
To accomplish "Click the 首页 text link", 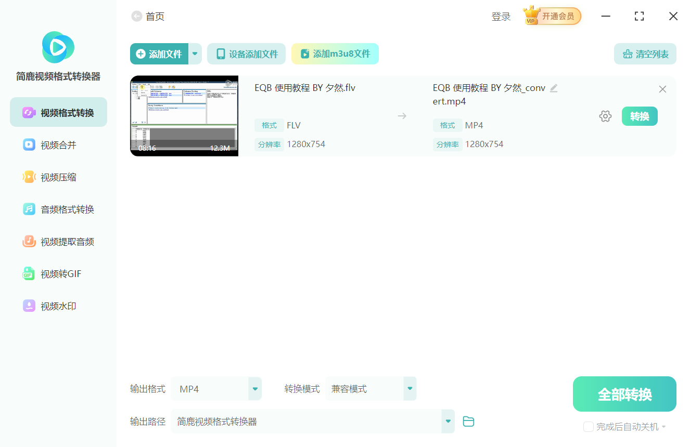I will click(x=155, y=17).
